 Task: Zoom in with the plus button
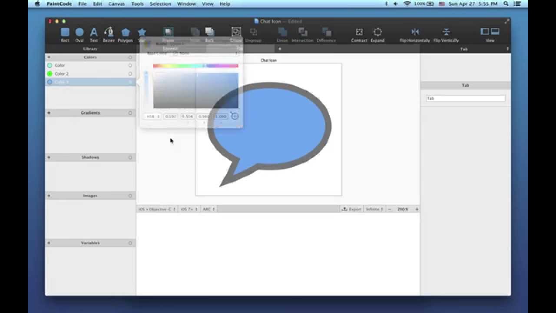click(417, 209)
